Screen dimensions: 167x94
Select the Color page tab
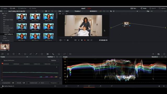tap(89, 86)
